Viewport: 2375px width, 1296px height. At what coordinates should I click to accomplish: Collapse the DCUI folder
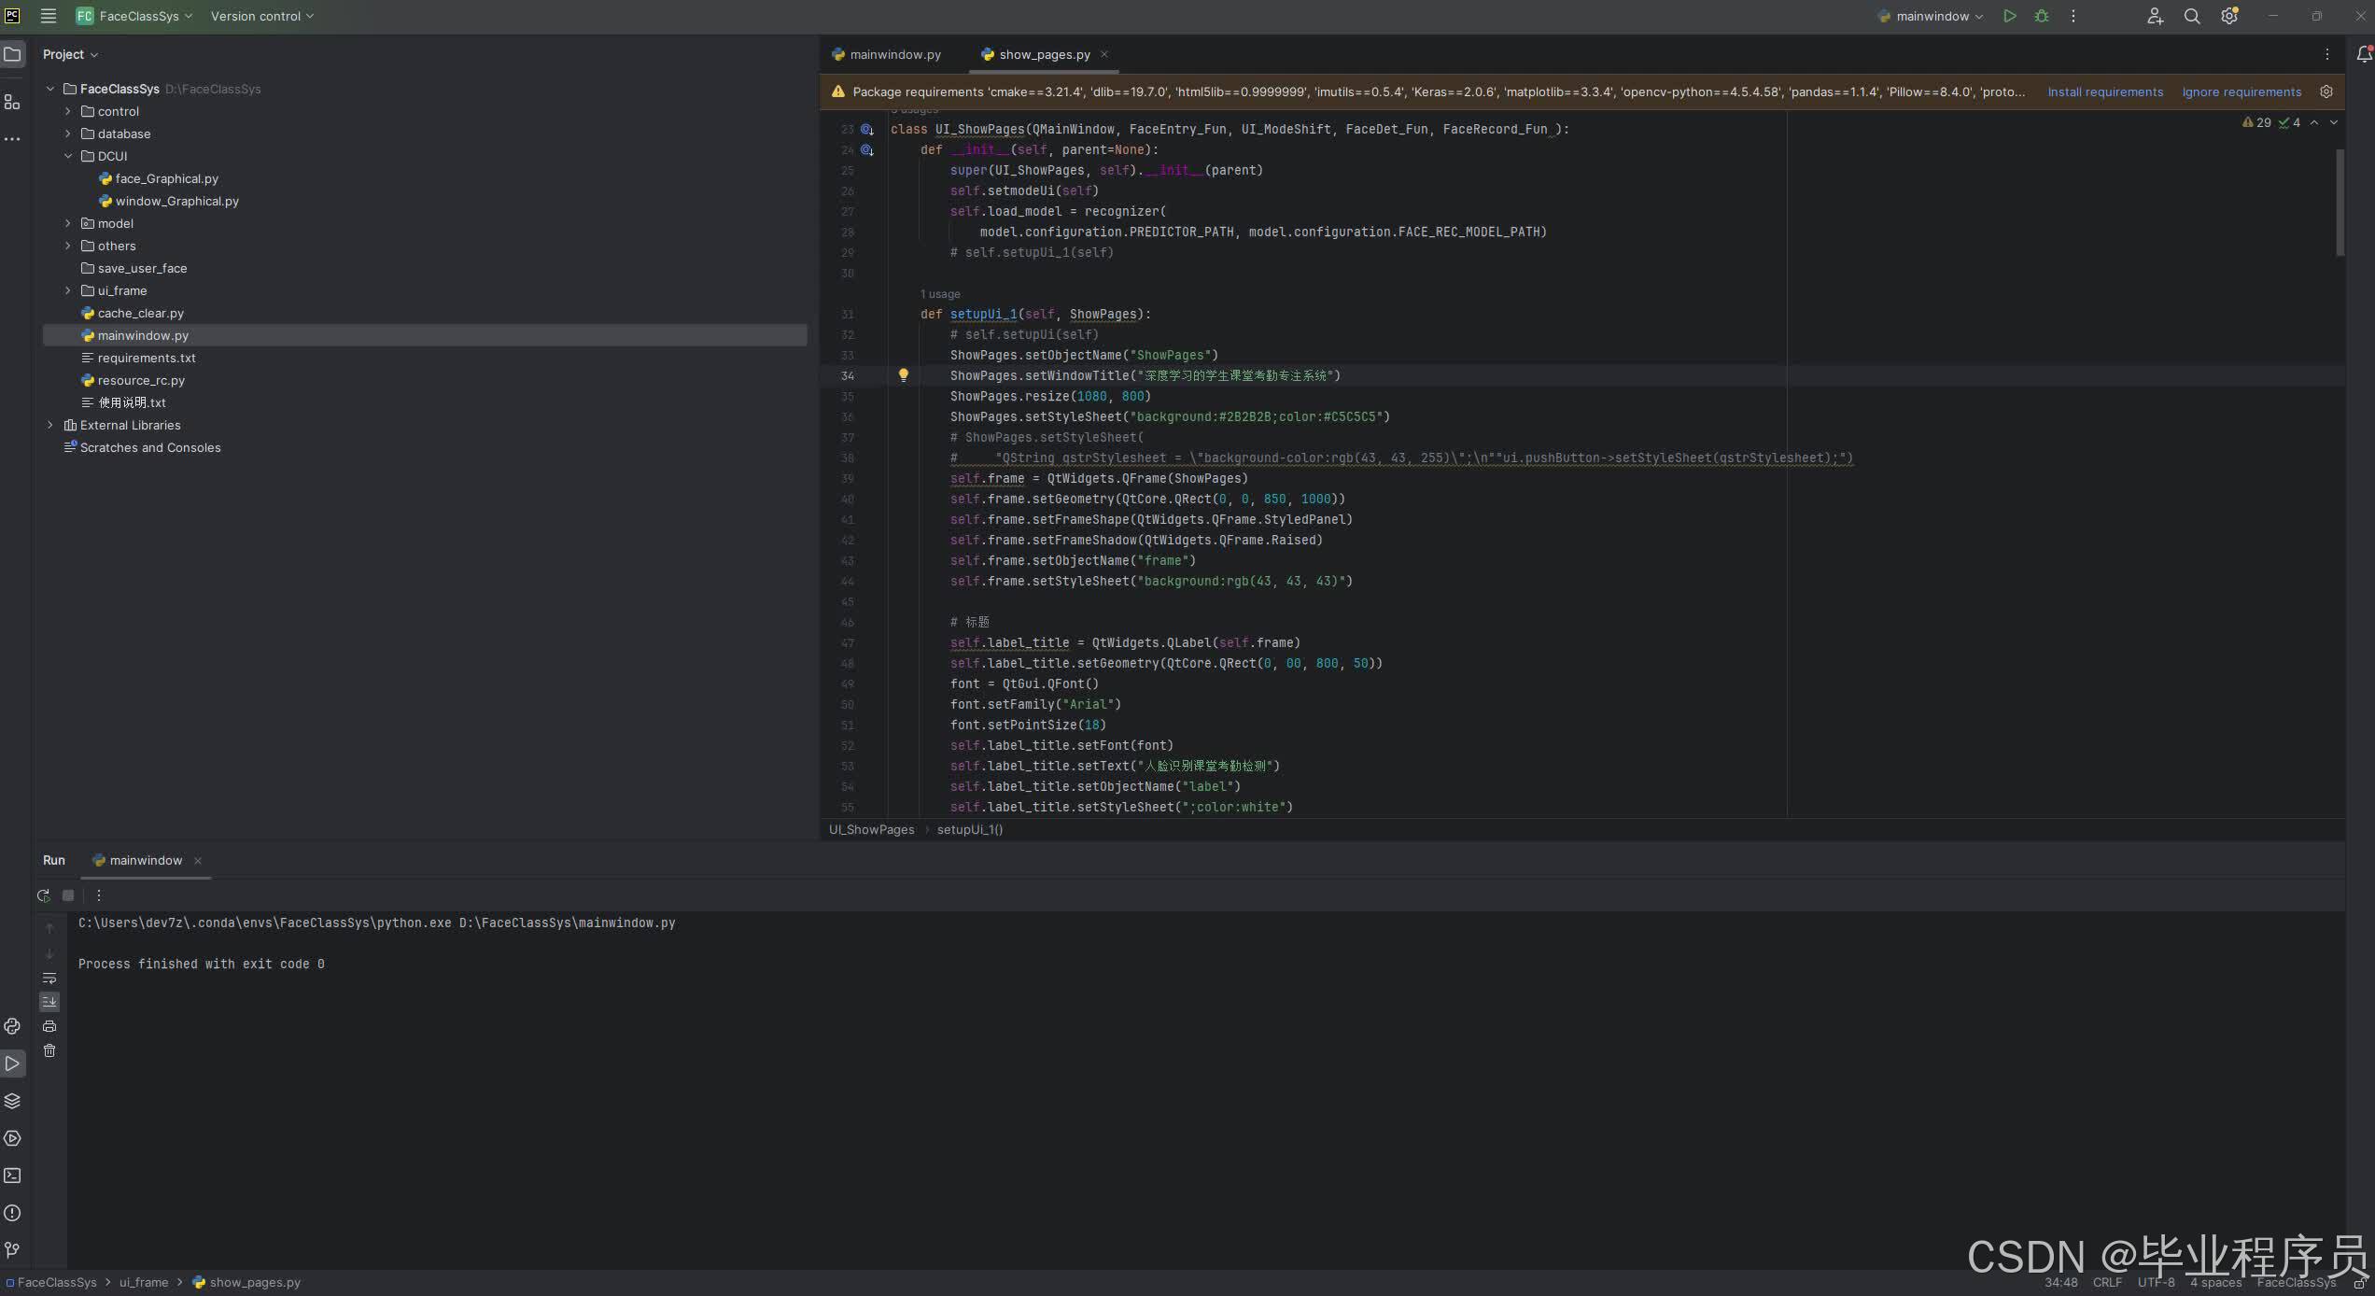click(x=68, y=156)
